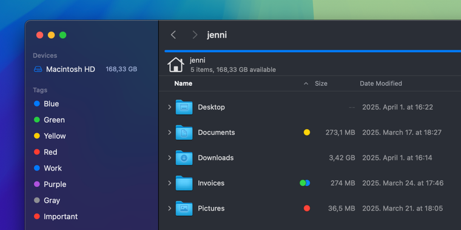Click '5 items, 168,33 GB available' text
This screenshot has width=461, height=230.
coord(233,70)
